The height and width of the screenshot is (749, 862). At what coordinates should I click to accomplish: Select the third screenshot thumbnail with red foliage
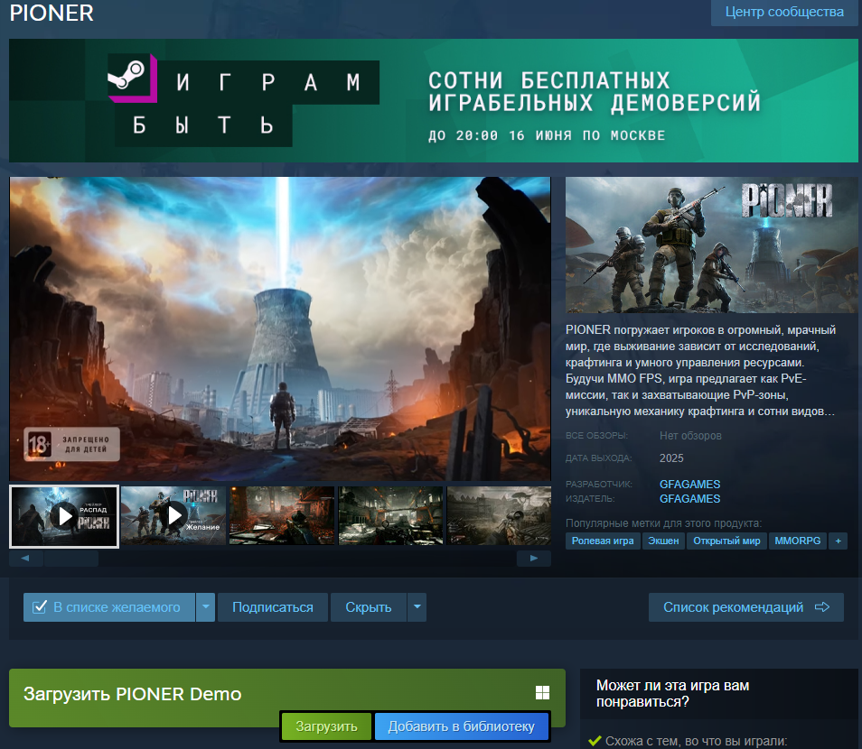282,515
